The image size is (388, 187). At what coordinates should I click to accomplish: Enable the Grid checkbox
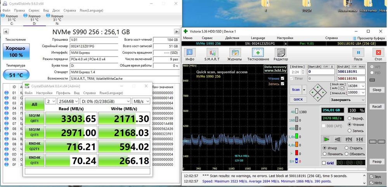(324, 163)
